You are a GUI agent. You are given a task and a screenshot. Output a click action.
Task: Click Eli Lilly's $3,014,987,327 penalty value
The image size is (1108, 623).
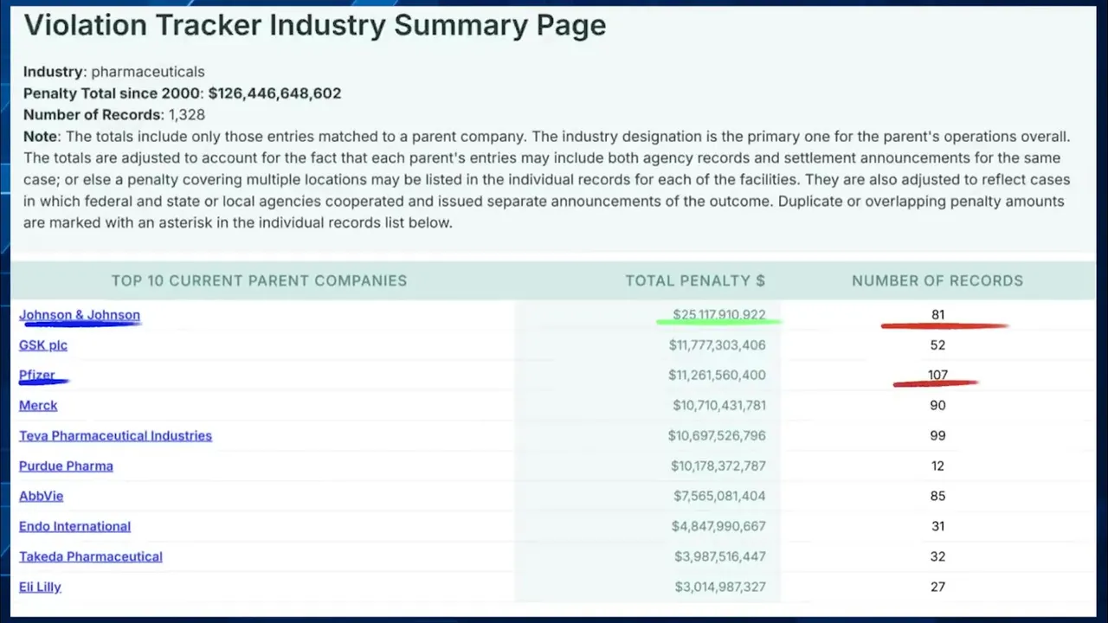pos(720,587)
